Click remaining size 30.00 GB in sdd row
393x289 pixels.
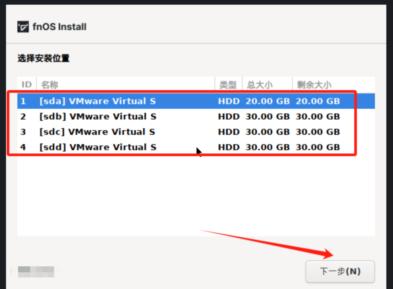pos(317,147)
